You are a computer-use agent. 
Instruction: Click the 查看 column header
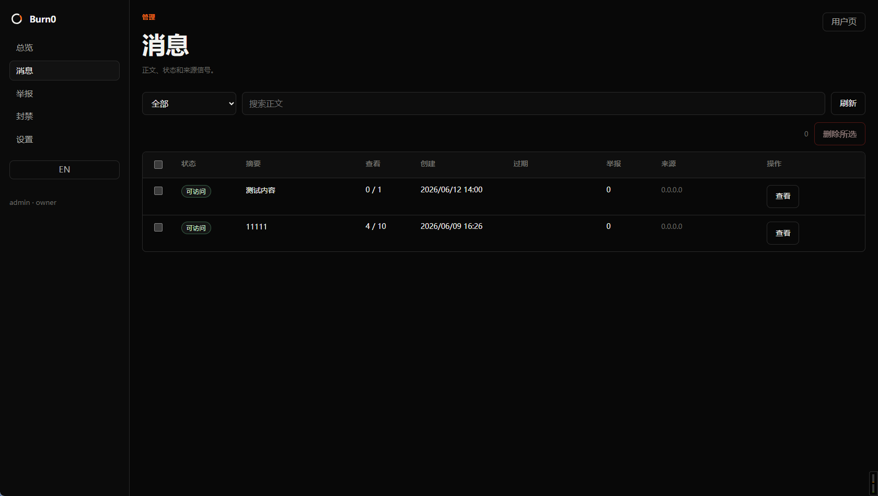point(373,164)
